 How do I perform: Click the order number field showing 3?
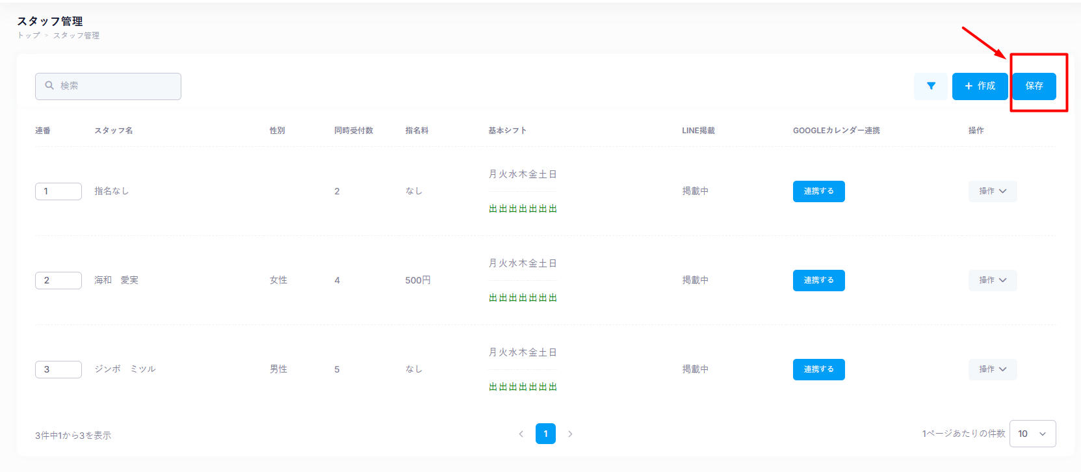click(x=58, y=369)
